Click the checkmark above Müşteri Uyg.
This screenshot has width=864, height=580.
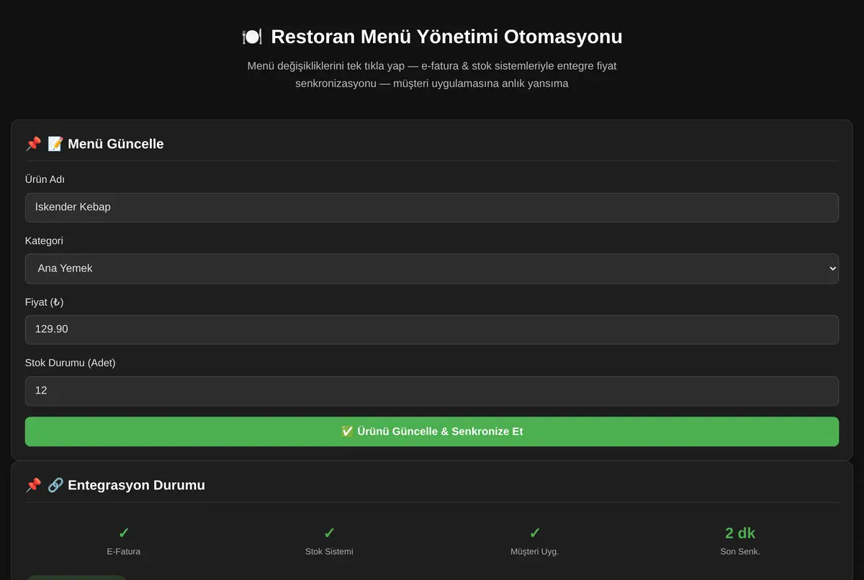[535, 533]
